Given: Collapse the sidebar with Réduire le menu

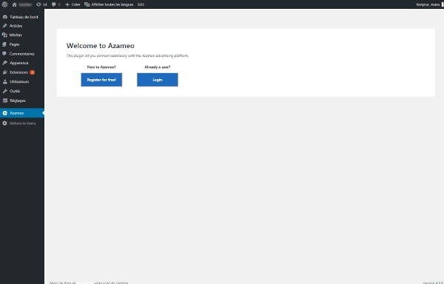Looking at the screenshot, I should pos(22,124).
